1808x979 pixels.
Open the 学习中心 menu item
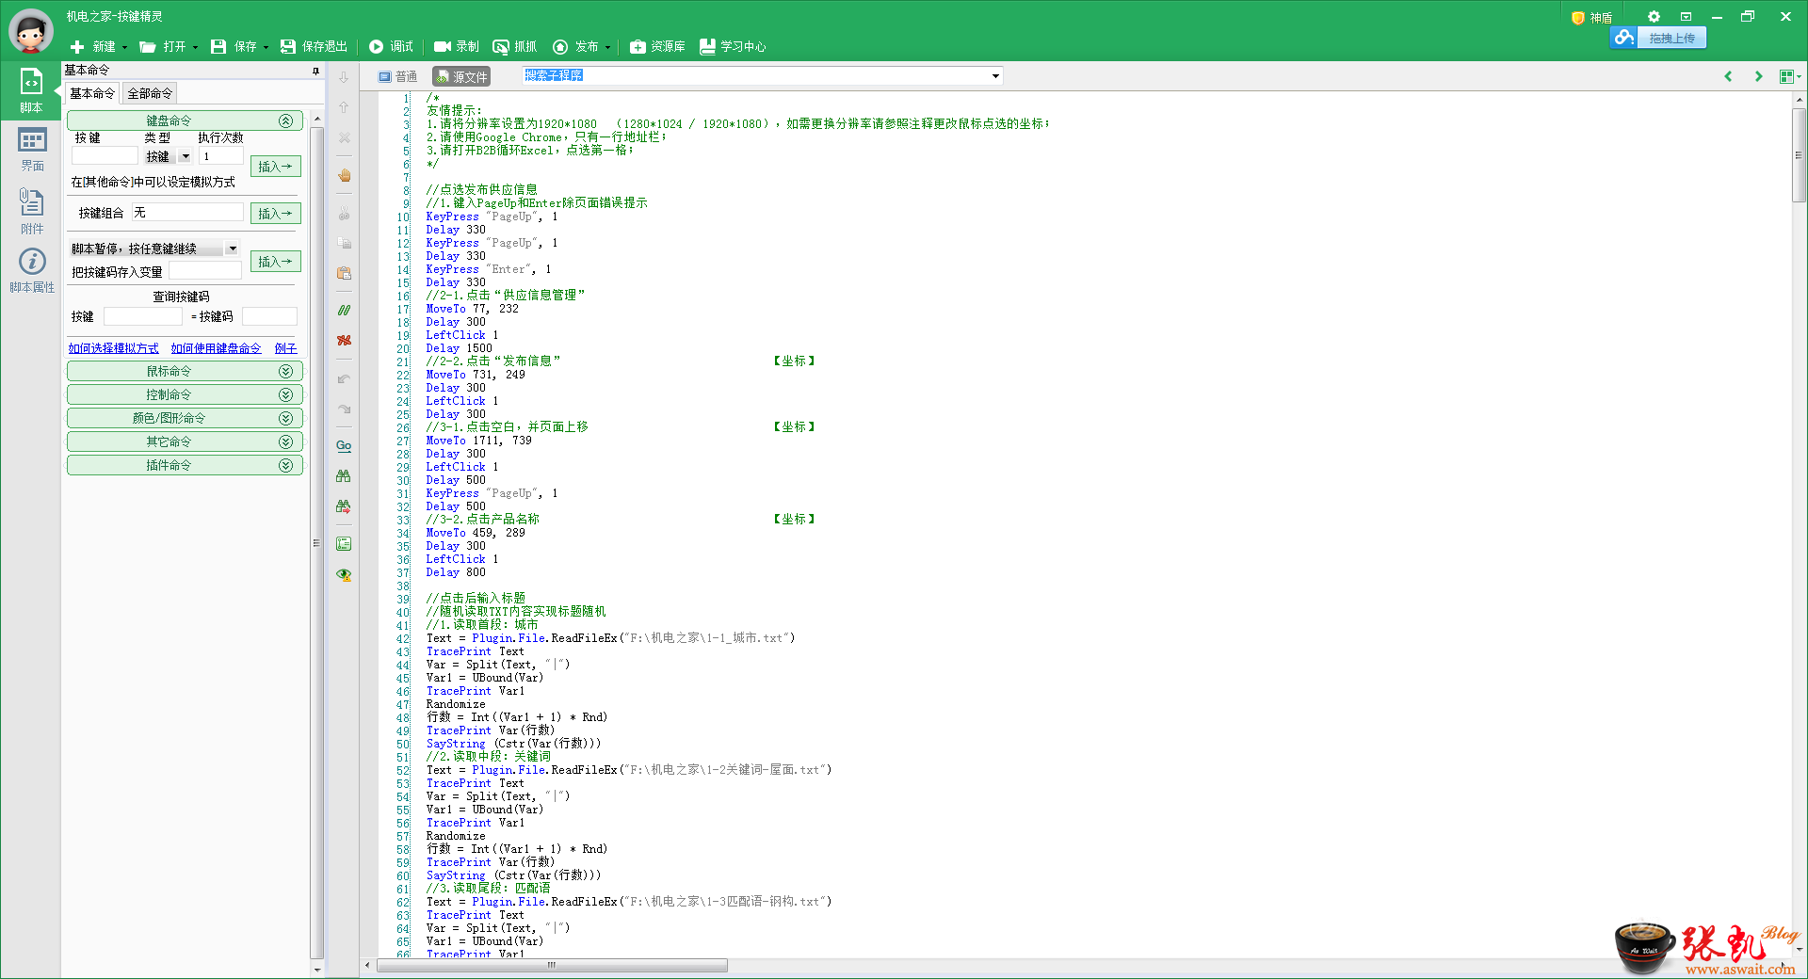[733, 46]
